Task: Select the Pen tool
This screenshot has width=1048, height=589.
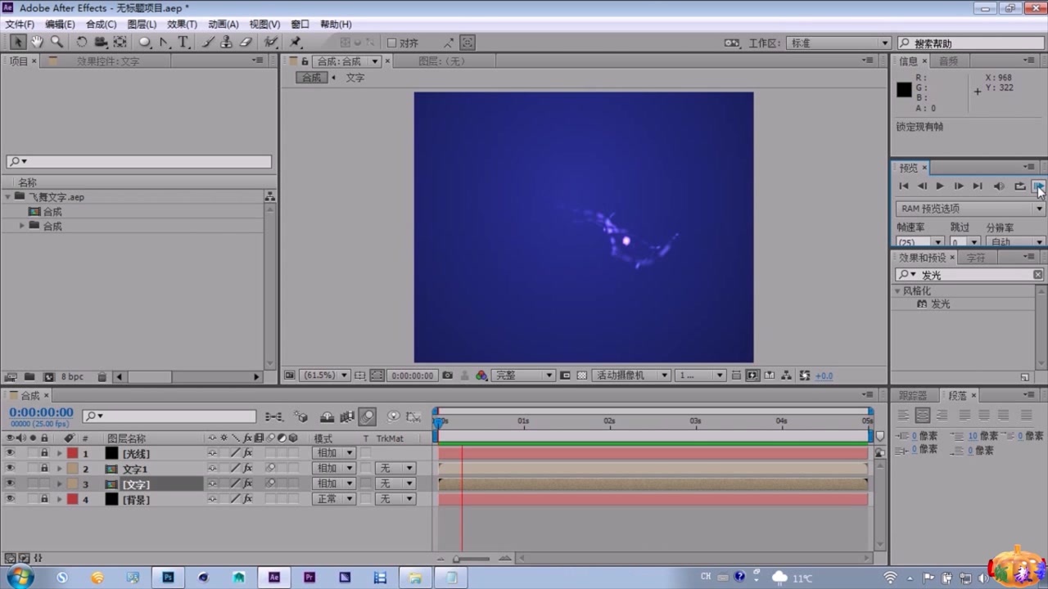Action: click(x=165, y=43)
